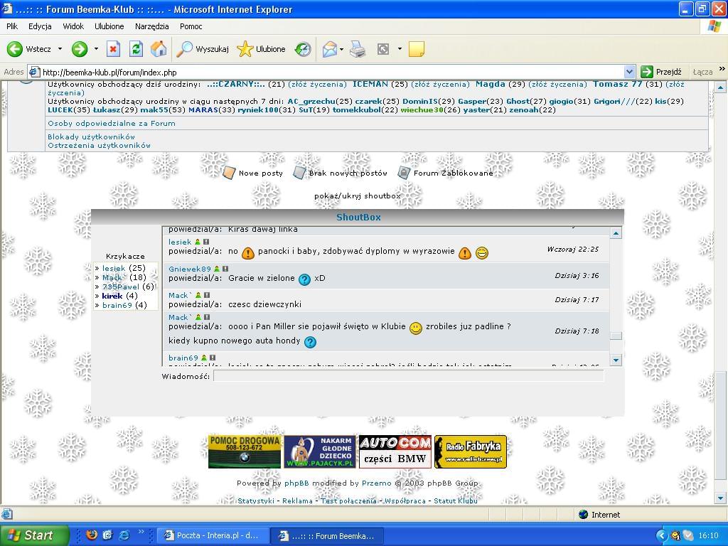The height and width of the screenshot is (546, 728).
Task: Refresh the page using the toolbar icon
Action: point(136,49)
